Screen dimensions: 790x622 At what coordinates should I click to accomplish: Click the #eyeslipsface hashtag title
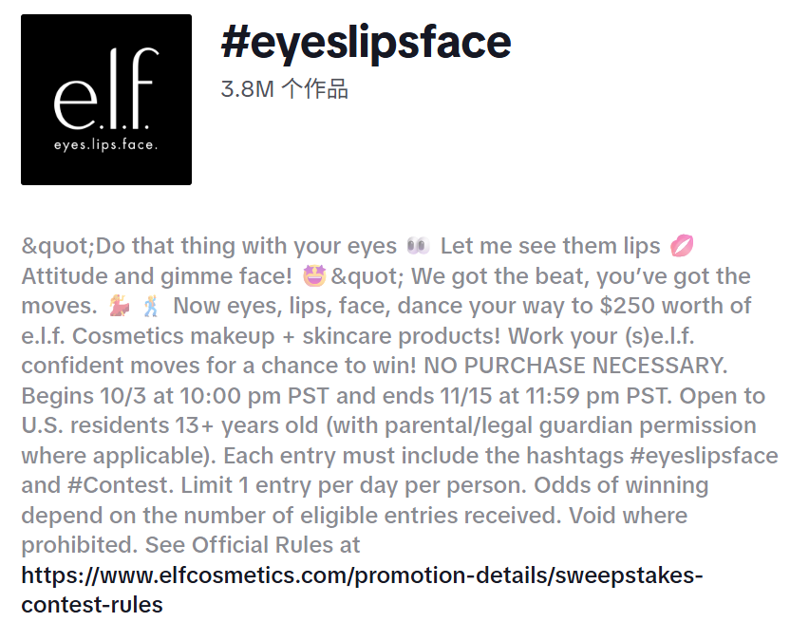pos(366,42)
